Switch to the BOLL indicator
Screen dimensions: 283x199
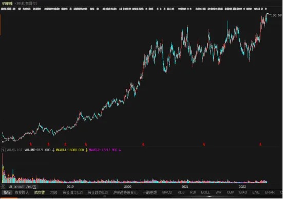coord(205,192)
